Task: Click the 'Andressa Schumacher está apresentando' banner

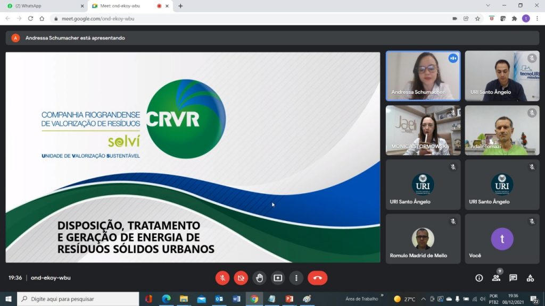Action: click(x=272, y=38)
